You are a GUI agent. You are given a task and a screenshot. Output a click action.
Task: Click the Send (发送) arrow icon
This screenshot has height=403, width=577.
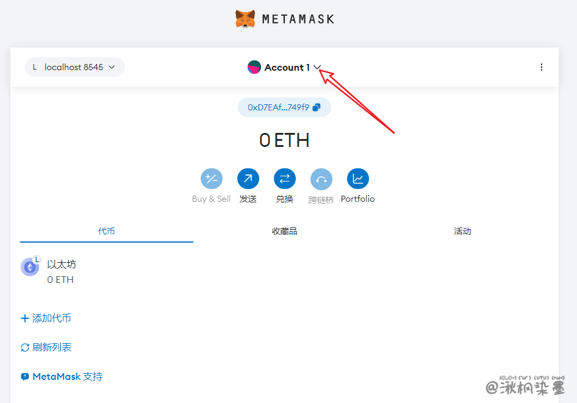248,179
